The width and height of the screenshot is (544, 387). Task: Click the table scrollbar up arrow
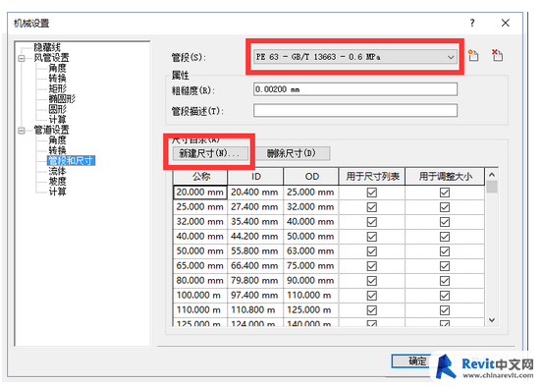coord(492,175)
